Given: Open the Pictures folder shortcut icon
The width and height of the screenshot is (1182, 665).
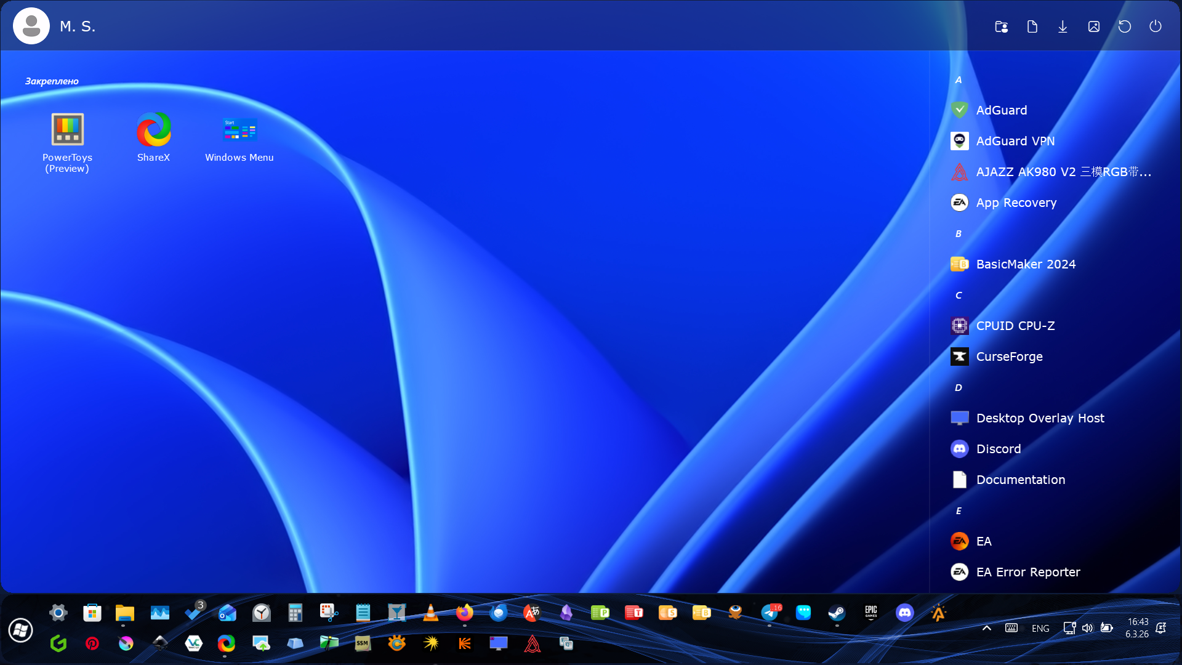Looking at the screenshot, I should (1094, 26).
